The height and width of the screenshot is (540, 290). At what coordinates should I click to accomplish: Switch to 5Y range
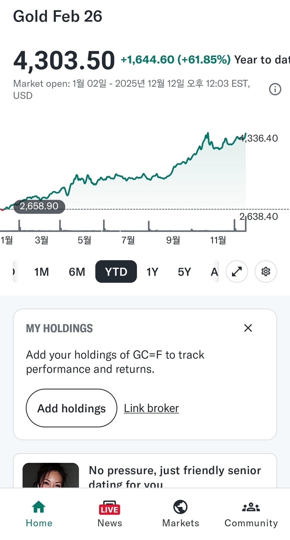coord(184,272)
